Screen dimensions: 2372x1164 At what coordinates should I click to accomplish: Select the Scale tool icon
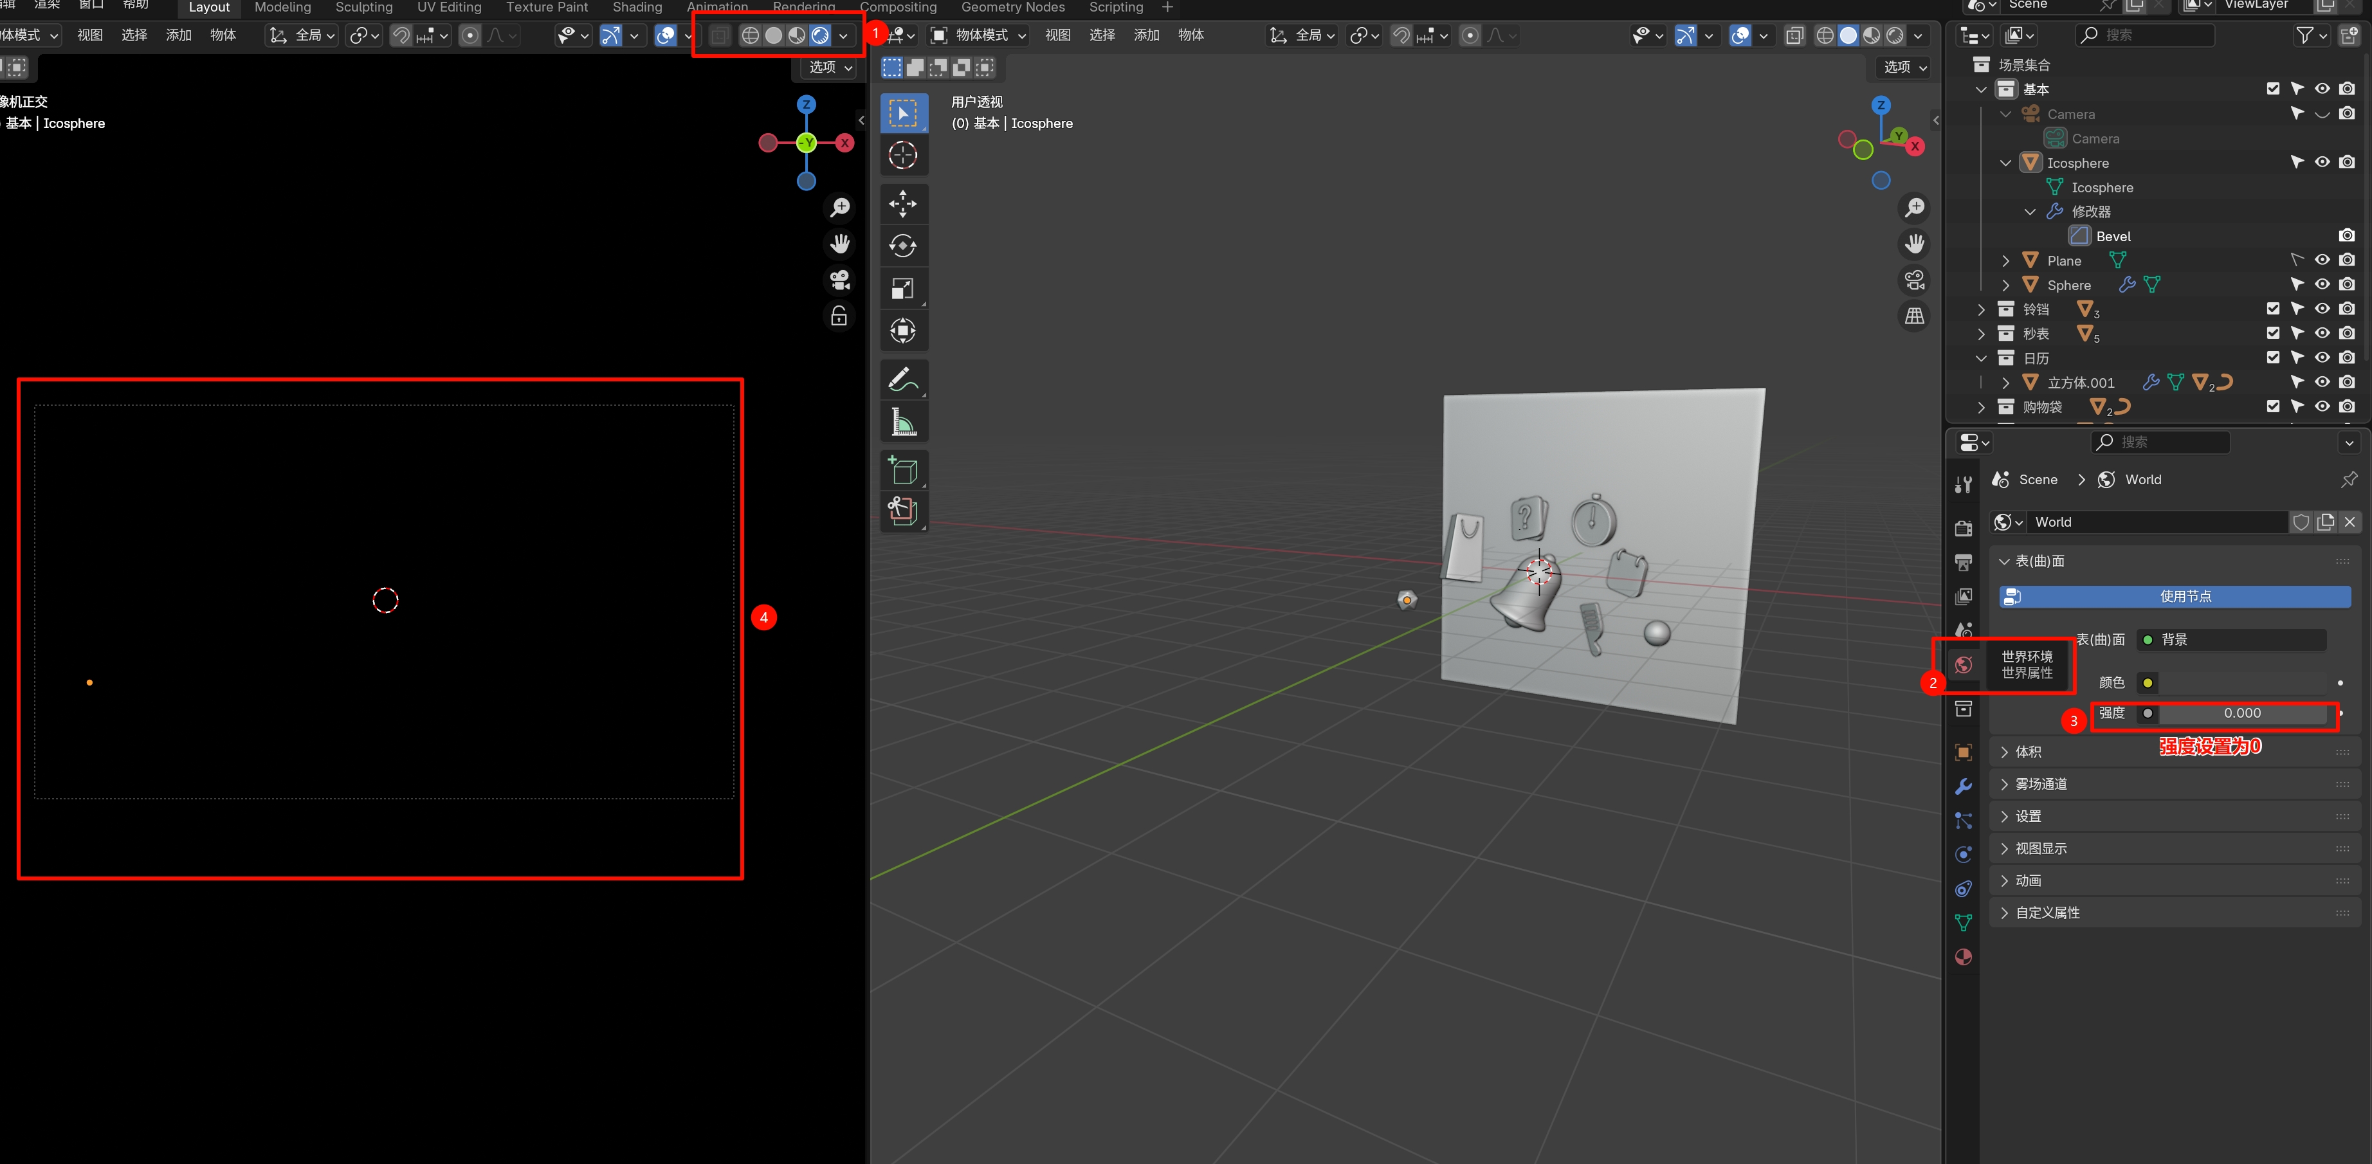(902, 288)
